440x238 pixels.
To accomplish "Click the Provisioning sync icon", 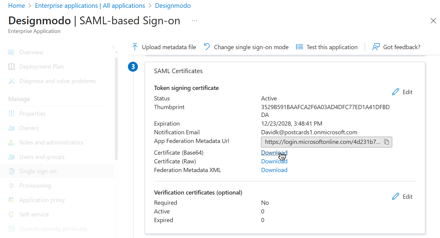I will (x=11, y=186).
